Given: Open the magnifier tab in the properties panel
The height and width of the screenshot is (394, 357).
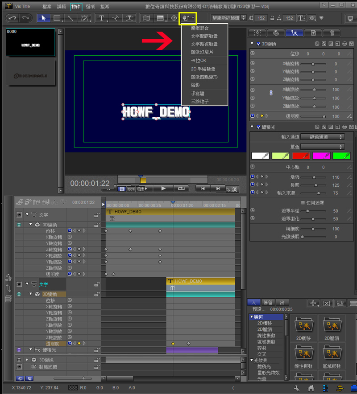Looking at the screenshot, I should click(x=257, y=33).
